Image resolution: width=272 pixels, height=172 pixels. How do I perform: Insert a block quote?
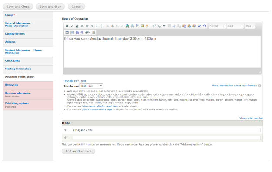click(x=164, y=26)
